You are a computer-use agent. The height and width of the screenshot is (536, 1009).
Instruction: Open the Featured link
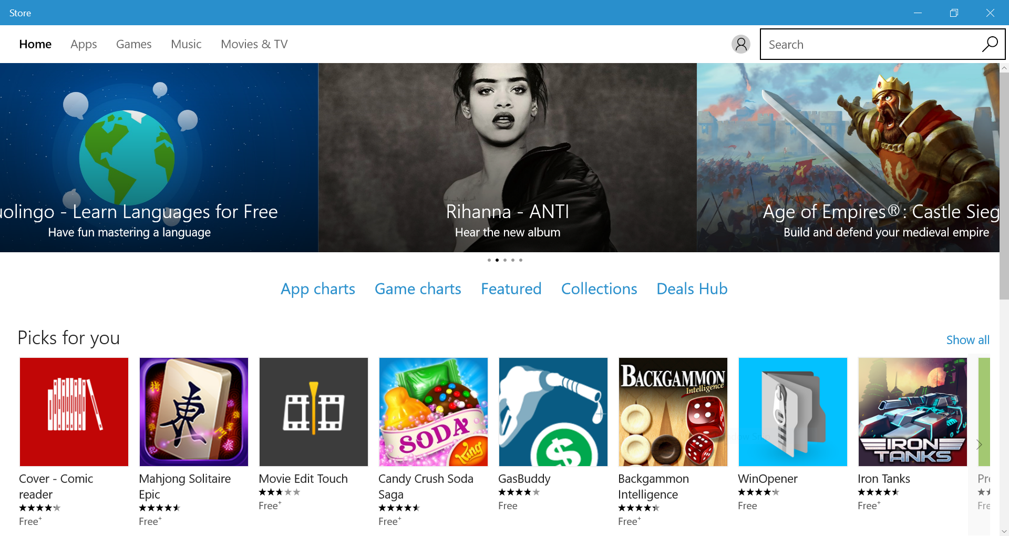click(x=511, y=289)
